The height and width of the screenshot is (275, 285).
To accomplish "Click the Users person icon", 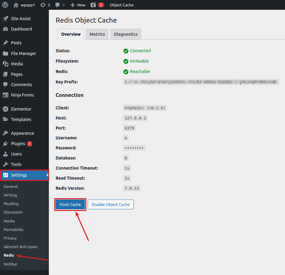I will (5, 154).
